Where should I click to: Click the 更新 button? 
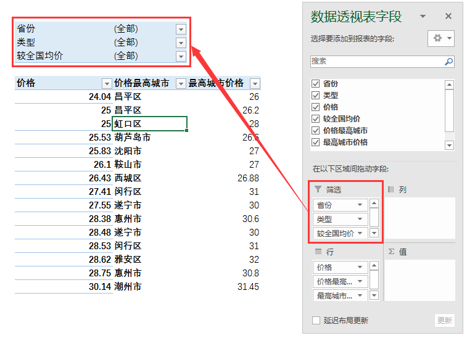click(444, 320)
